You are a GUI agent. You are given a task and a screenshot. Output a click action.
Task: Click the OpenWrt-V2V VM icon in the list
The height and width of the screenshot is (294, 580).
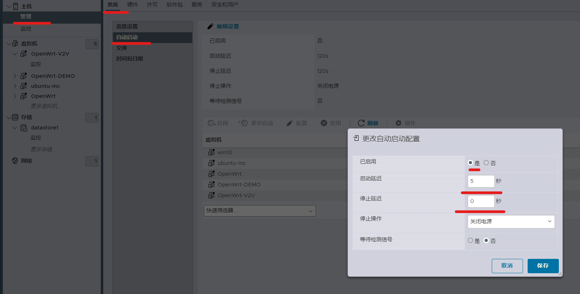pyautogui.click(x=212, y=195)
